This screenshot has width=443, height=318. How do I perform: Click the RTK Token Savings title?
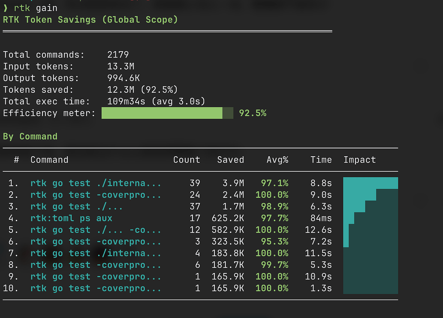click(x=90, y=20)
